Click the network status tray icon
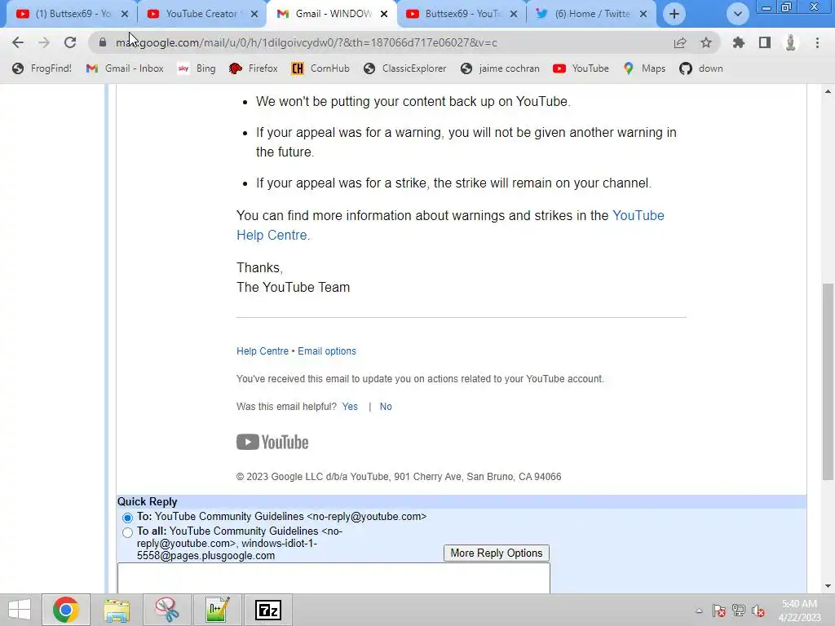 (739, 611)
